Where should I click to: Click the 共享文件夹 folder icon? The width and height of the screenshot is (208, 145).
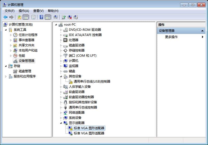click(x=15, y=45)
